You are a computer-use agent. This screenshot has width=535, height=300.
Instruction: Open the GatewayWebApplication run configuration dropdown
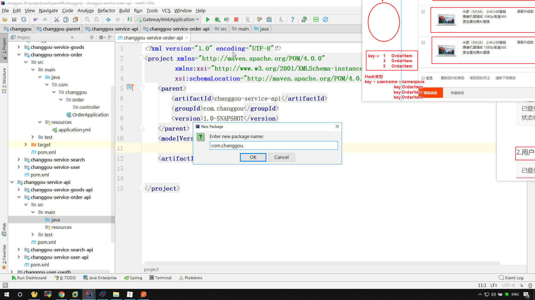(168, 19)
